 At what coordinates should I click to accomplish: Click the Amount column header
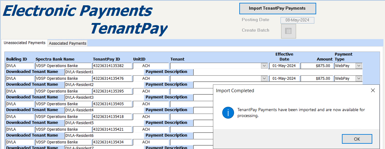[325, 59]
